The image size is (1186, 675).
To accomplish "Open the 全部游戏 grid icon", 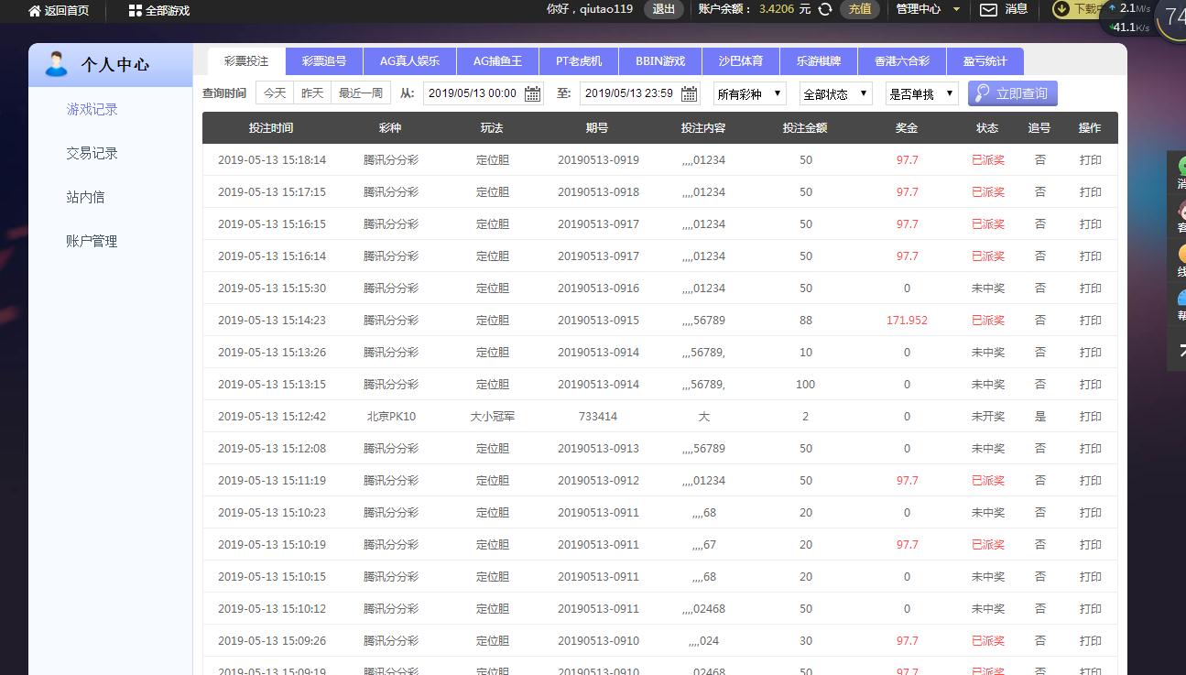I will click(x=135, y=11).
